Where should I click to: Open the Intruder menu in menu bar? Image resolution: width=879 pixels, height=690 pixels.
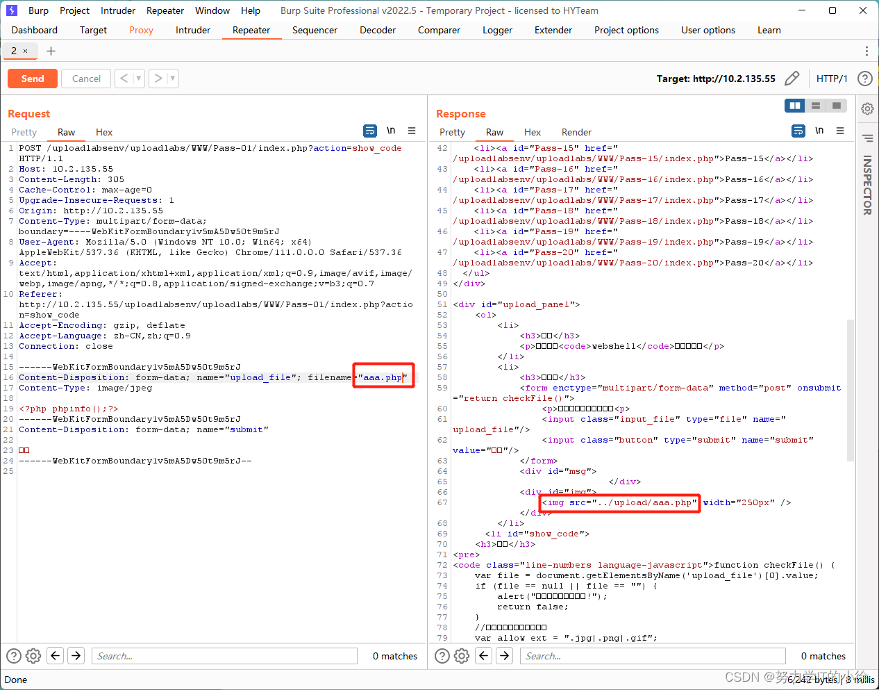(x=118, y=10)
